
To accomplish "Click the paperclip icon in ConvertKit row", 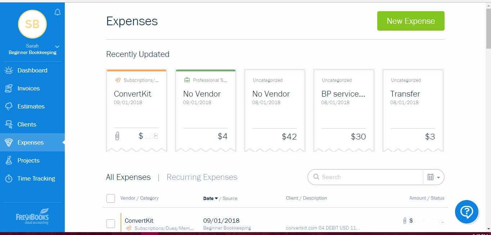I will (405, 220).
